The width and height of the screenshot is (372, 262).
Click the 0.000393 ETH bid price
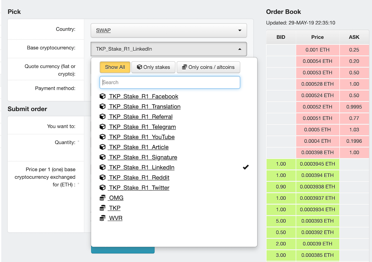click(318, 221)
